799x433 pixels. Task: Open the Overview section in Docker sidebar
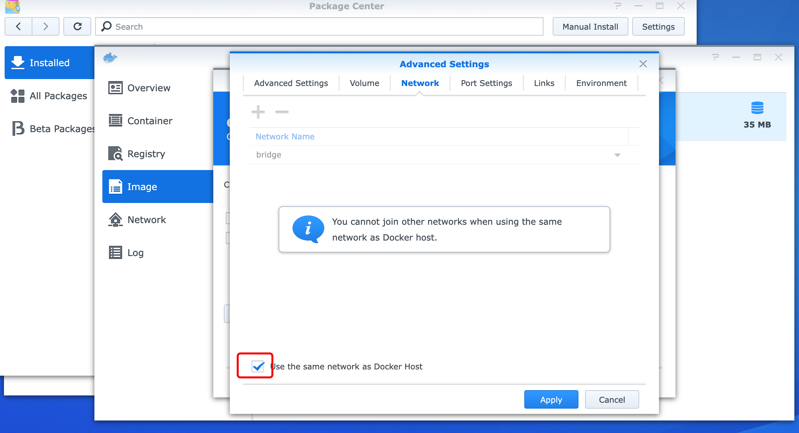(149, 88)
